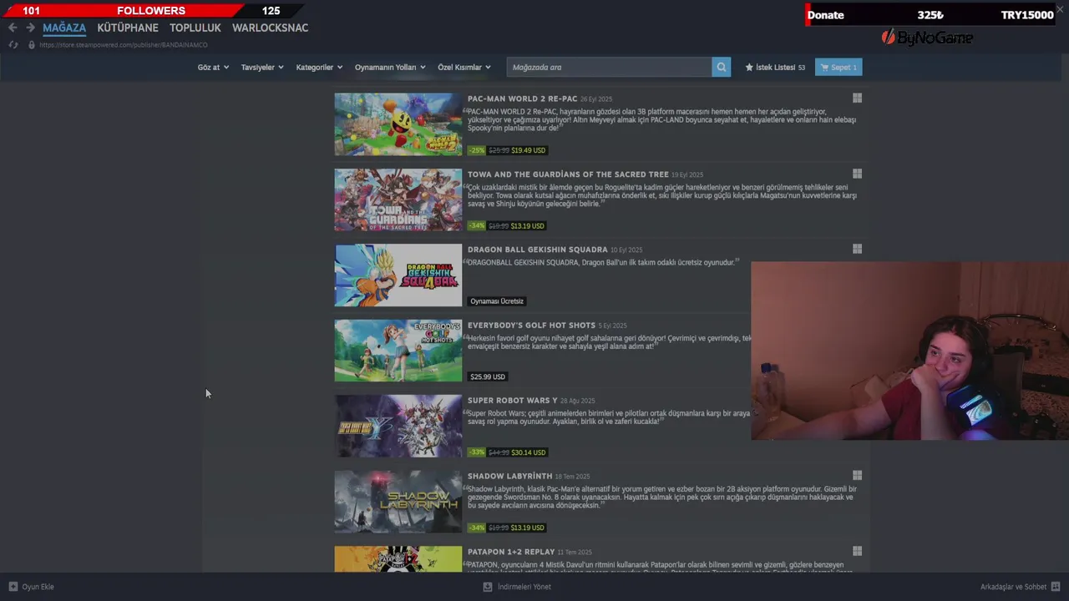Click the İndirmeleri Yönet label
1069x601 pixels.
tap(524, 587)
